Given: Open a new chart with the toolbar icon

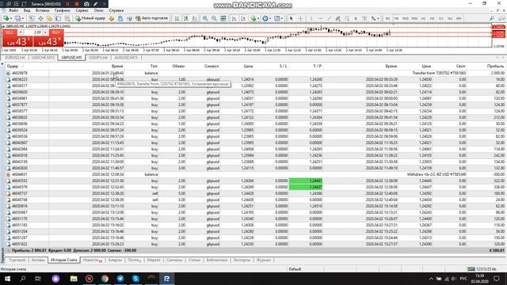Looking at the screenshot, I should point(6,18).
